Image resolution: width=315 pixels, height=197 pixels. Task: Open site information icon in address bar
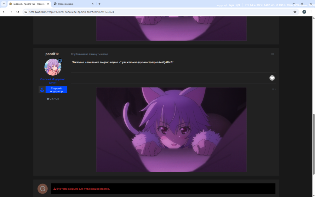tap(26, 12)
